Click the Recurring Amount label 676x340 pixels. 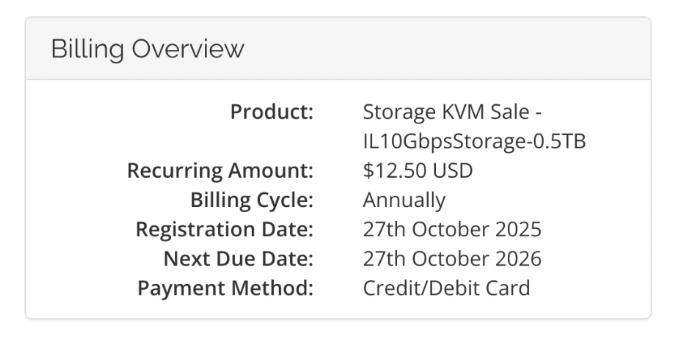[220, 170]
